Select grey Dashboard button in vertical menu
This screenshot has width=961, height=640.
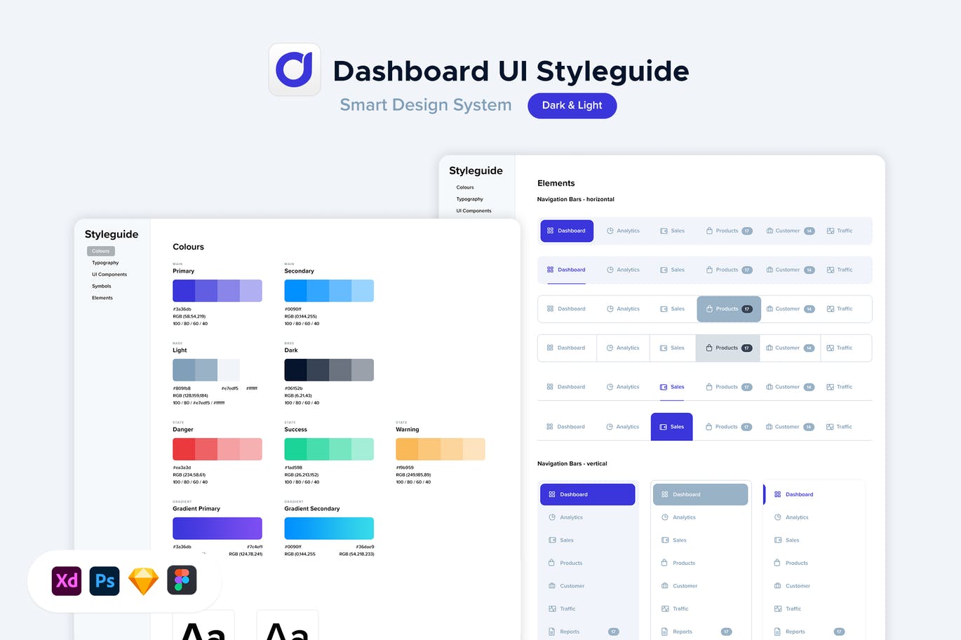coord(700,494)
